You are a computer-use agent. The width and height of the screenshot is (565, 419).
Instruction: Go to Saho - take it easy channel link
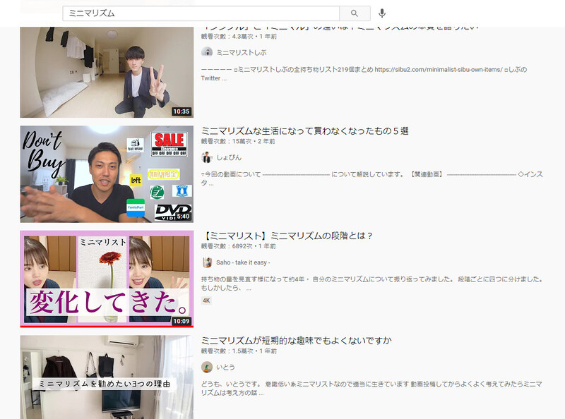tap(243, 262)
